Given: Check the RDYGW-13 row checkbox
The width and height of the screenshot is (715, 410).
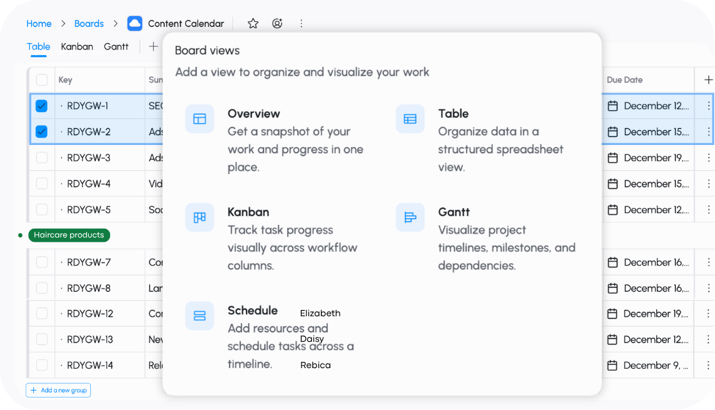Looking at the screenshot, I should click(41, 339).
